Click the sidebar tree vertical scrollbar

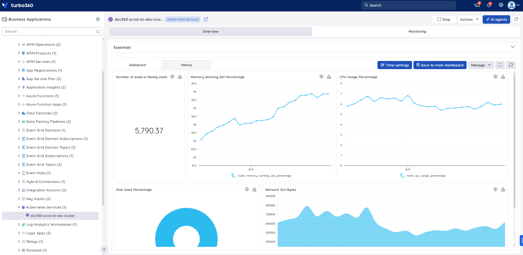(103, 138)
